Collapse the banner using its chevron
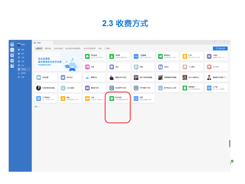Viewport: 245px width, 184px height. (78, 55)
